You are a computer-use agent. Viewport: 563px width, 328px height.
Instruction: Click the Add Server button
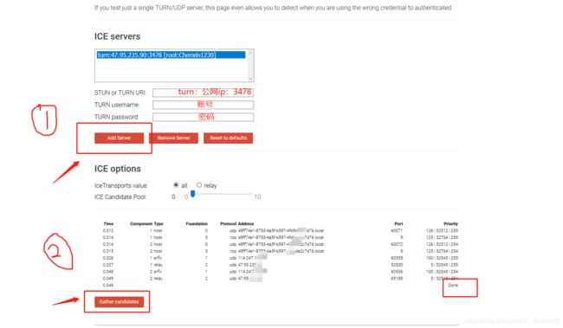pyautogui.click(x=119, y=138)
